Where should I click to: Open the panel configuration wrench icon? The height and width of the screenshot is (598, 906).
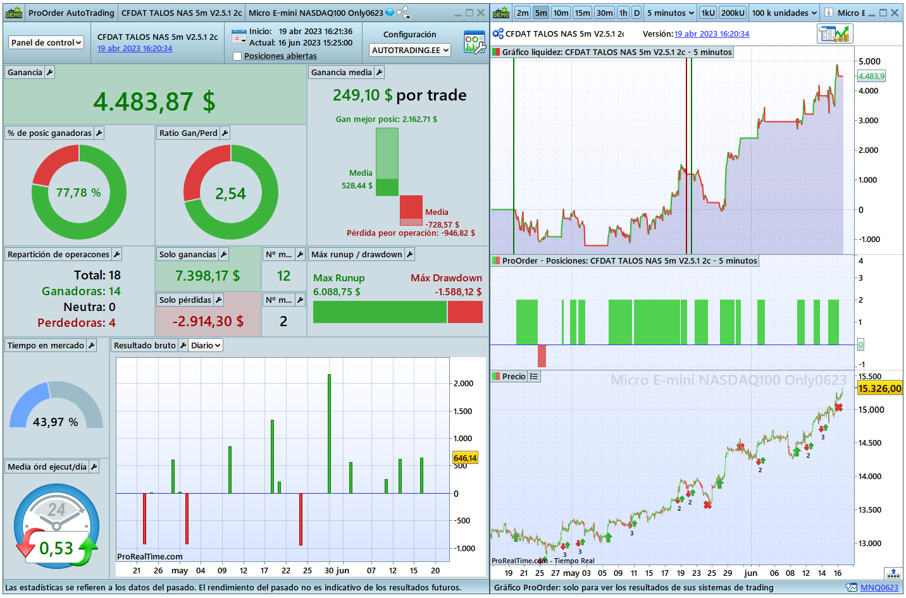coord(475,42)
